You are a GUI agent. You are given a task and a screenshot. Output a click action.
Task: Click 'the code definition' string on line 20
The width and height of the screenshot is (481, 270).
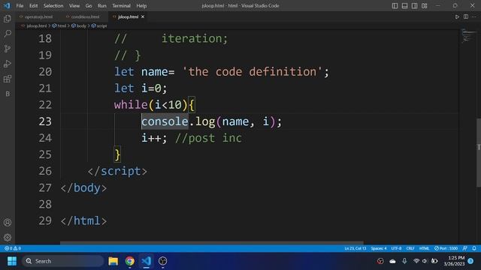point(252,72)
